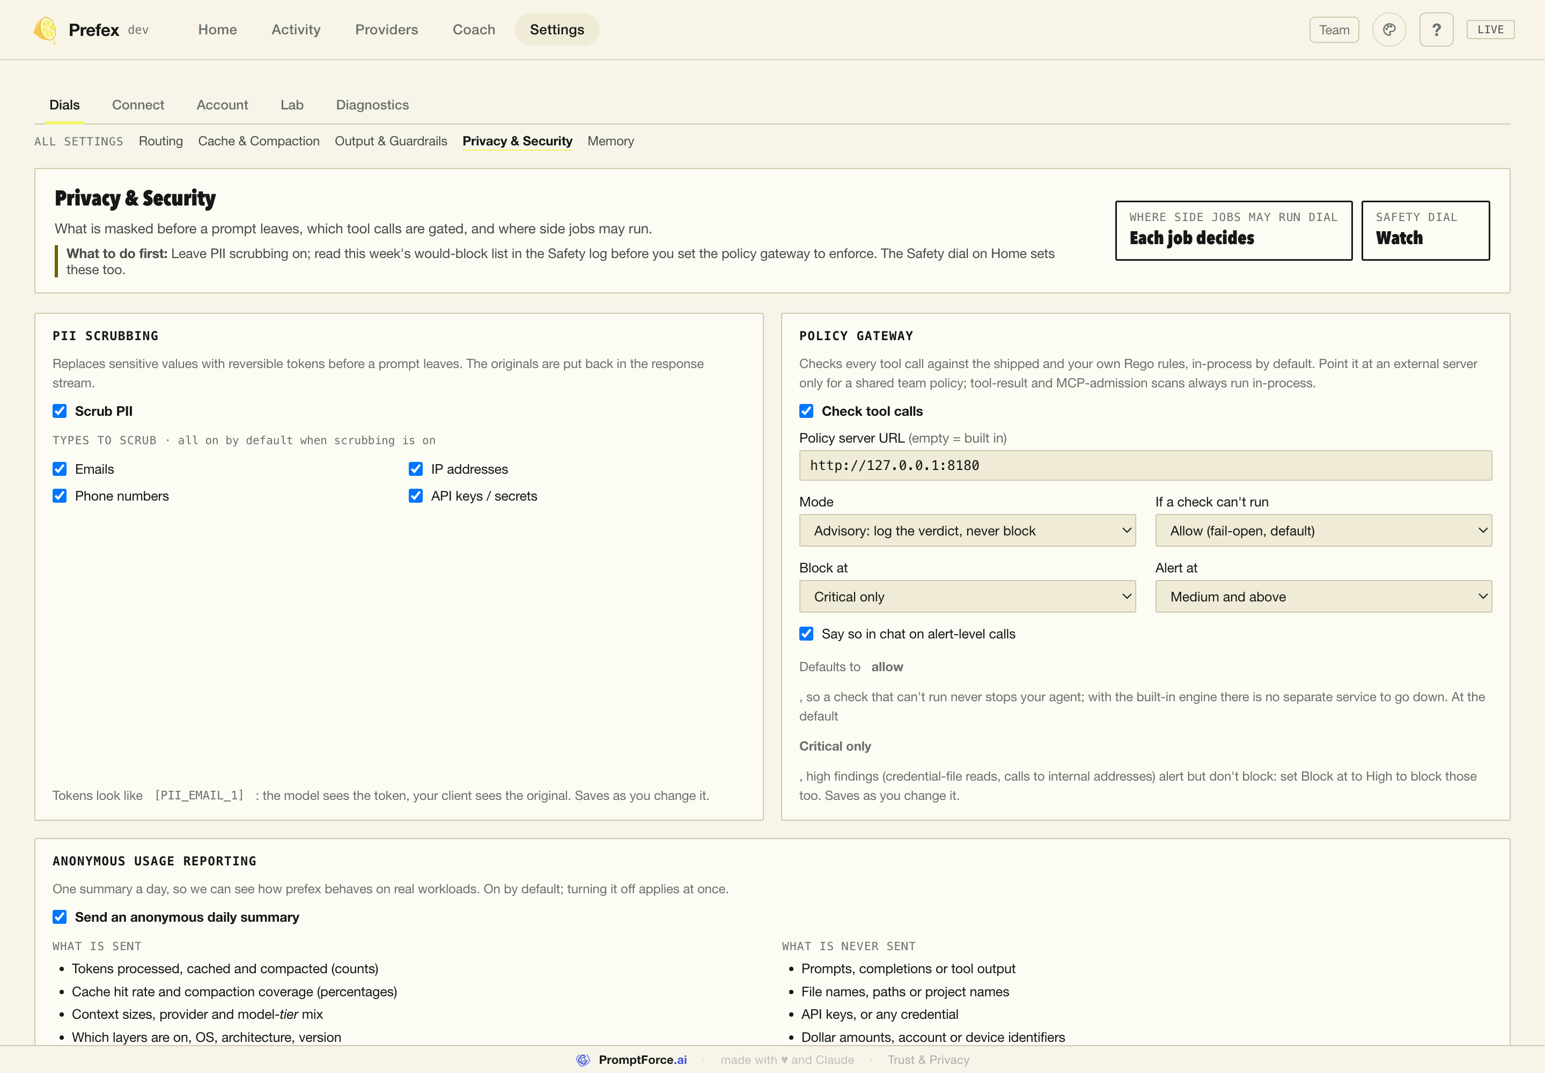Click the Safety dial Watch card

click(x=1425, y=230)
